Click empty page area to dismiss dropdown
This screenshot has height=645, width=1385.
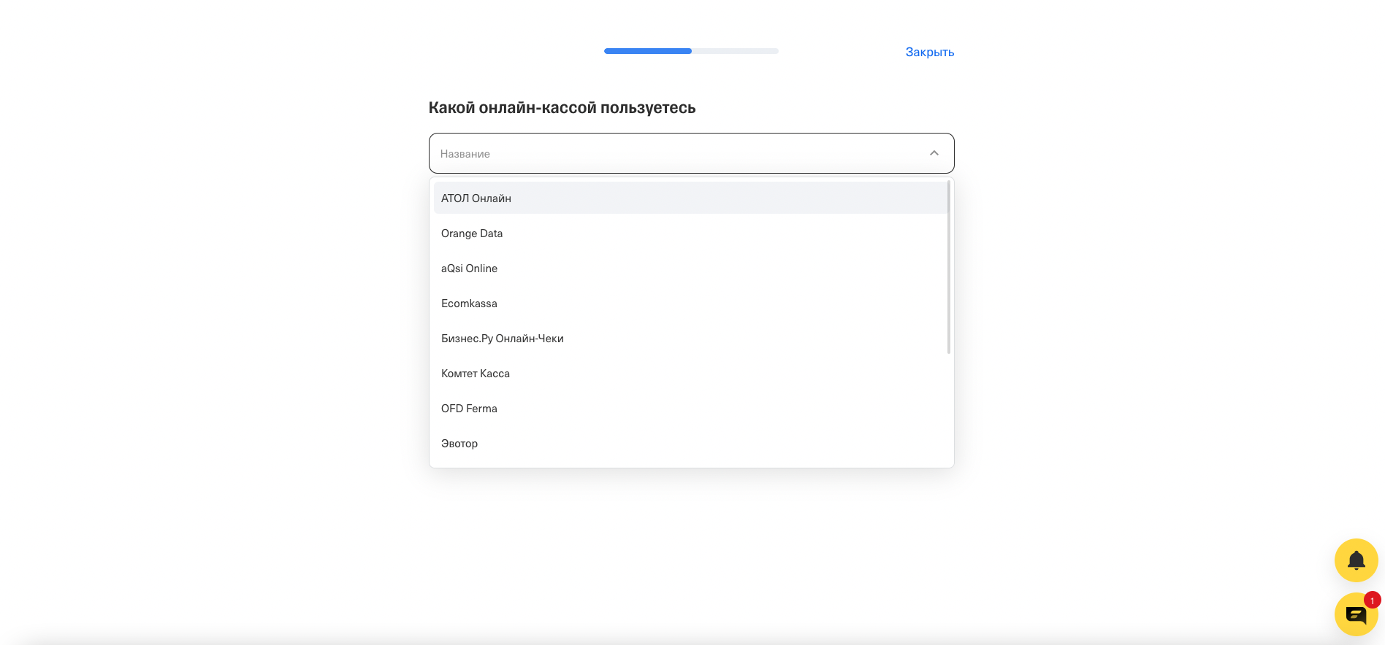point(219,365)
